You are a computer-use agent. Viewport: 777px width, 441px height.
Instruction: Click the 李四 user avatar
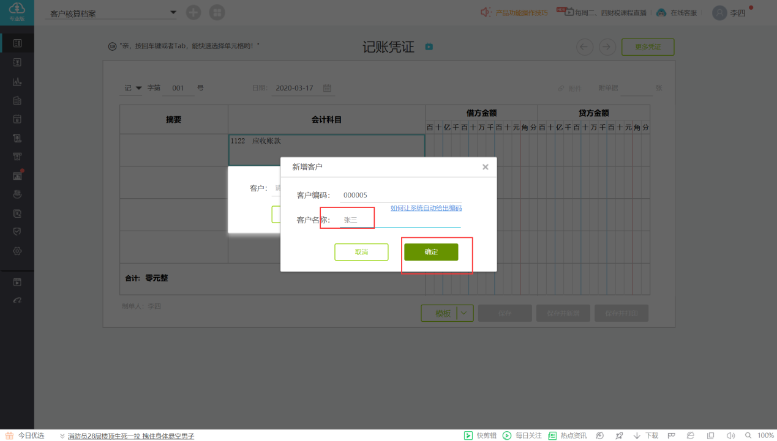click(719, 13)
